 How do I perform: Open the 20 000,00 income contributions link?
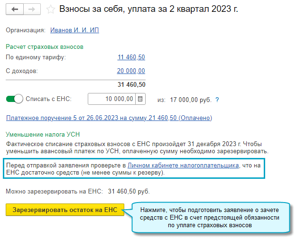pos(131,71)
